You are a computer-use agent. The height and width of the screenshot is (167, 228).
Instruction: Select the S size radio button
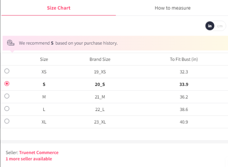click(x=7, y=84)
